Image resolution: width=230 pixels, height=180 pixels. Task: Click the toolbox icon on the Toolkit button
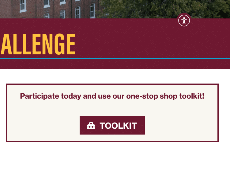[91, 126]
